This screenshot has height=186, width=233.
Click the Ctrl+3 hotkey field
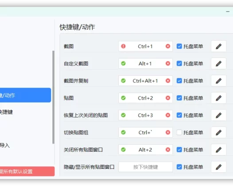(x=145, y=115)
